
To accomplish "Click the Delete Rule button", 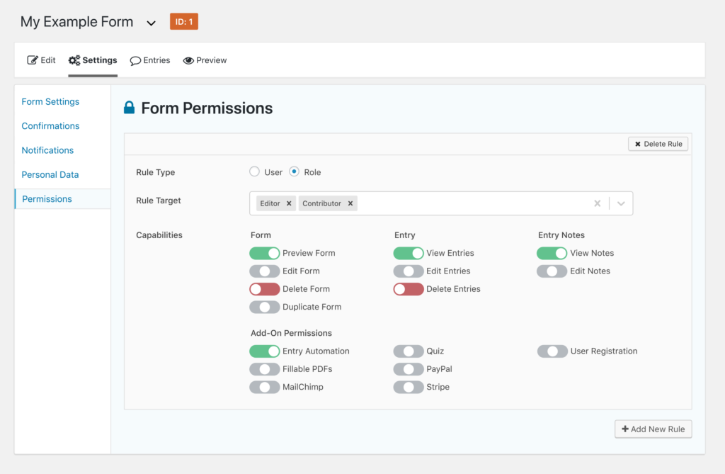I will click(658, 143).
